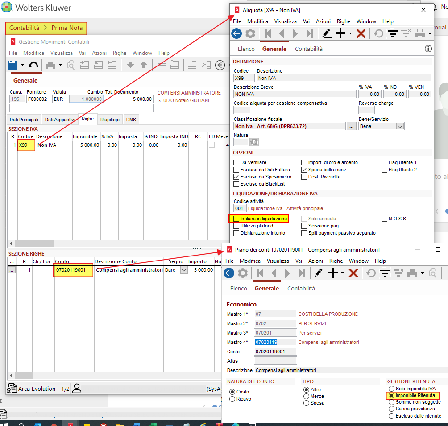Image resolution: width=448 pixels, height=426 pixels.
Task: Expand the print dropdown arrow in Piano dei conti
Action: pos(422,273)
